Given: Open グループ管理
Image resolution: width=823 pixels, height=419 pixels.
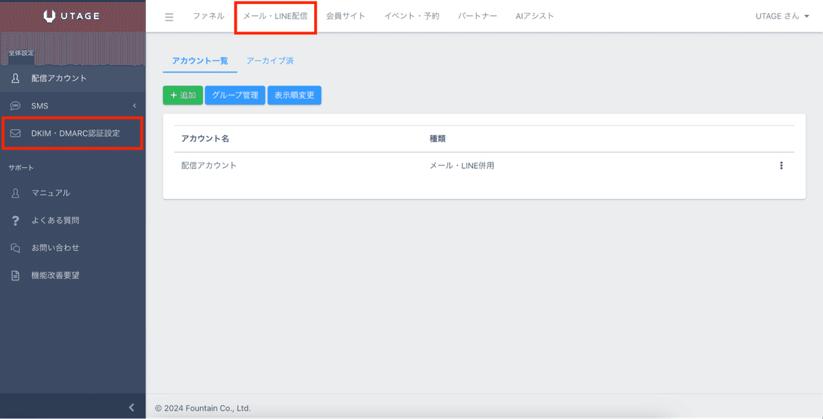Looking at the screenshot, I should coord(235,95).
